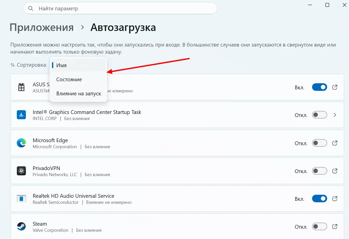
Task: Click the Microsoft Edge app name
Action: coord(50,140)
